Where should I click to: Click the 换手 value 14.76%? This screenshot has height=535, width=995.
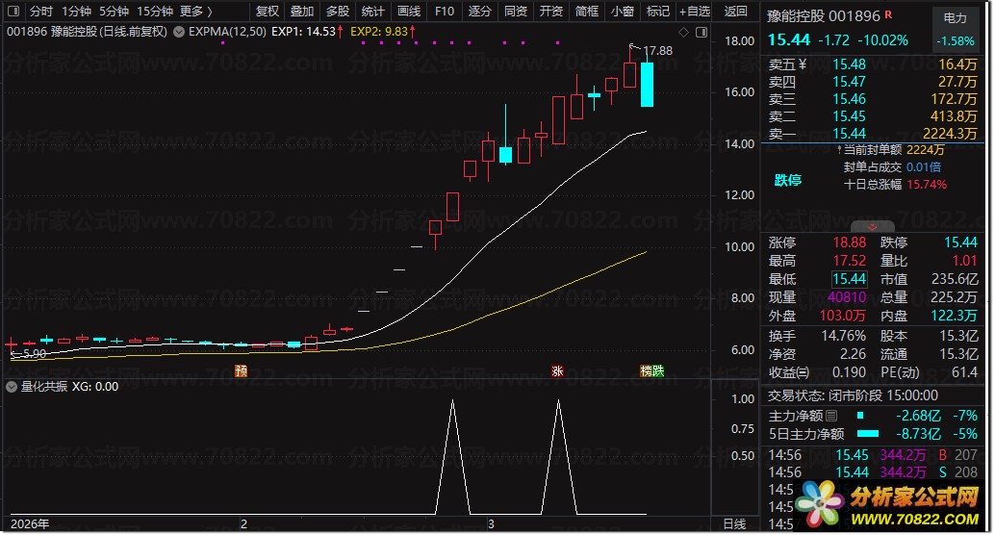[x=844, y=336]
